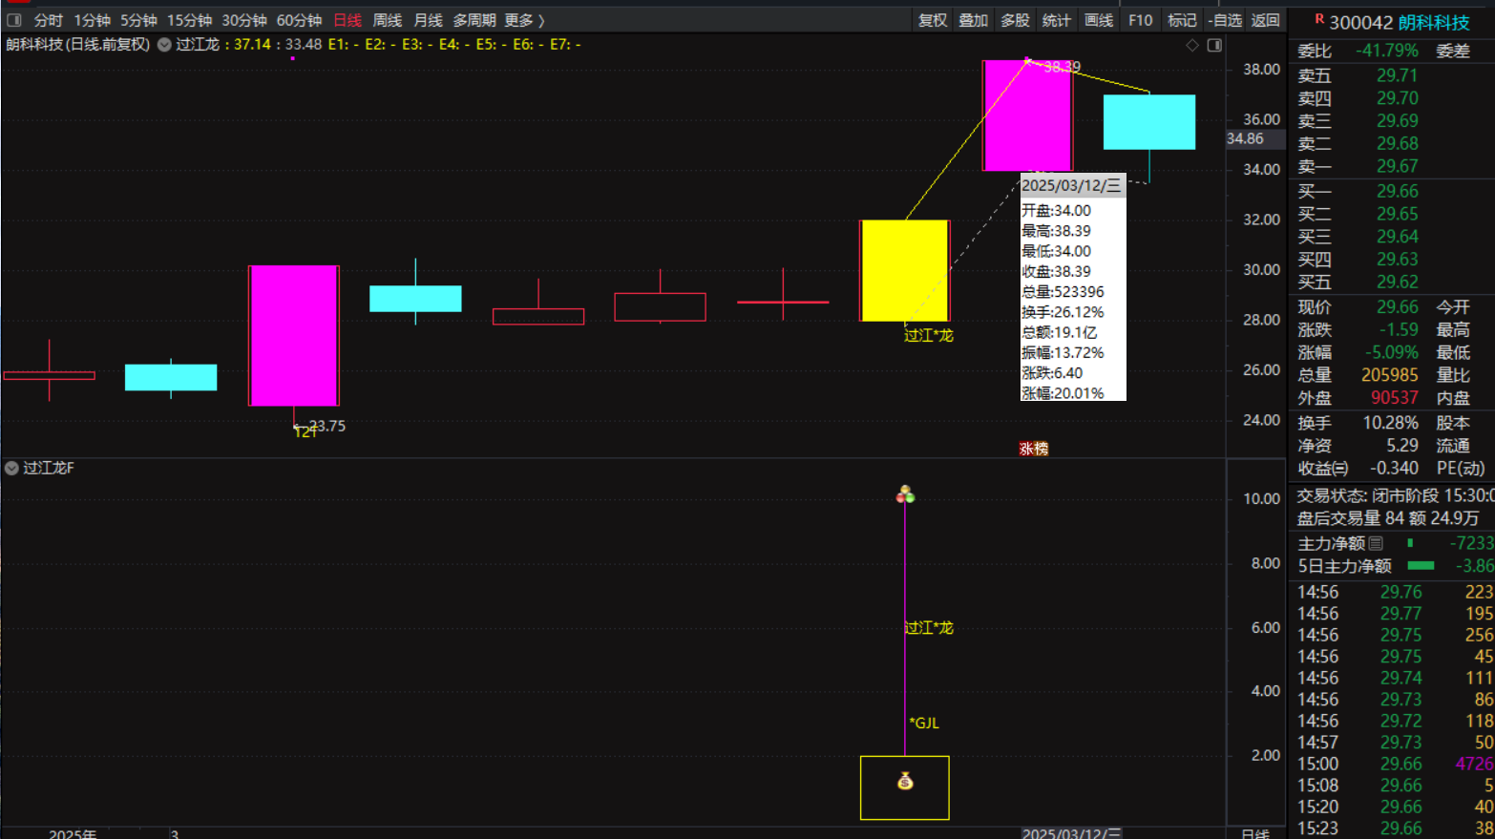Expand 更多 period options
This screenshot has height=839, width=1495.
click(x=524, y=20)
